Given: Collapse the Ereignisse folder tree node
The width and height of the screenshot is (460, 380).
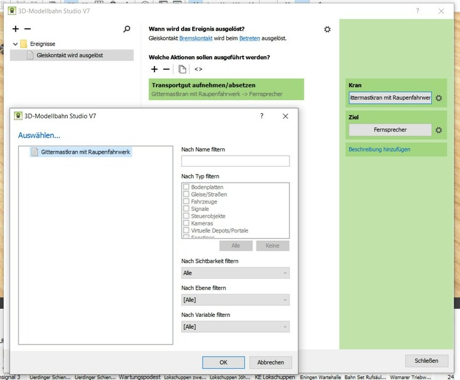Looking at the screenshot, I should (x=15, y=44).
